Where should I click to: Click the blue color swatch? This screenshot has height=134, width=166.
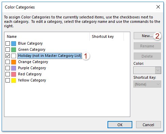(14, 43)
